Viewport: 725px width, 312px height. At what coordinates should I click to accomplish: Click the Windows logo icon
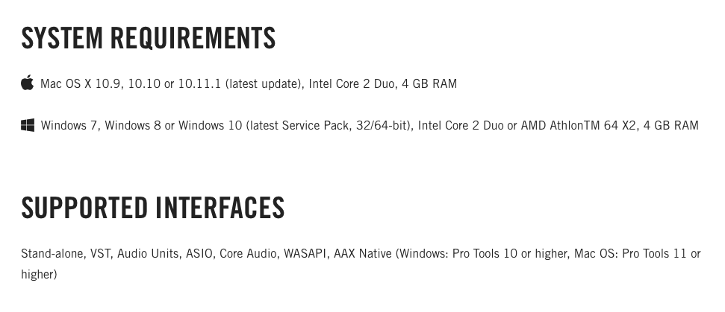pyautogui.click(x=28, y=125)
